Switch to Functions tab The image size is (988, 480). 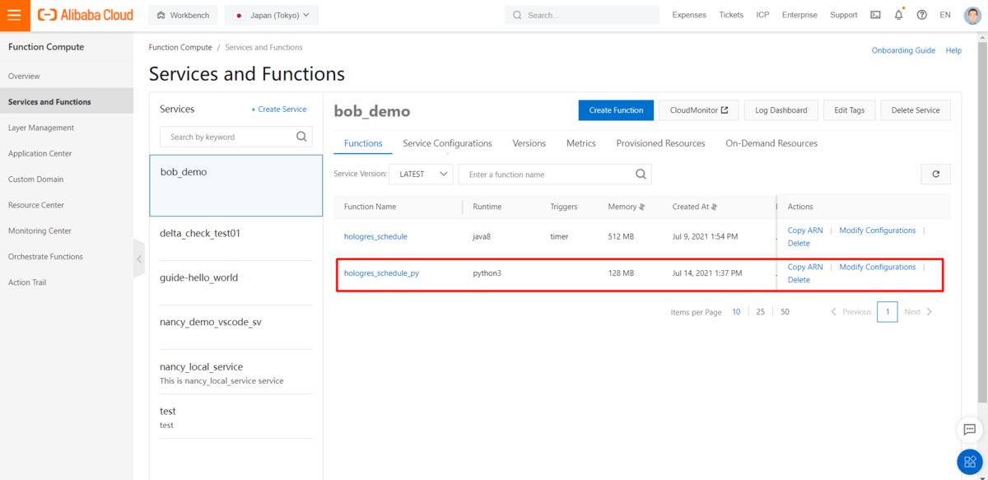point(363,143)
